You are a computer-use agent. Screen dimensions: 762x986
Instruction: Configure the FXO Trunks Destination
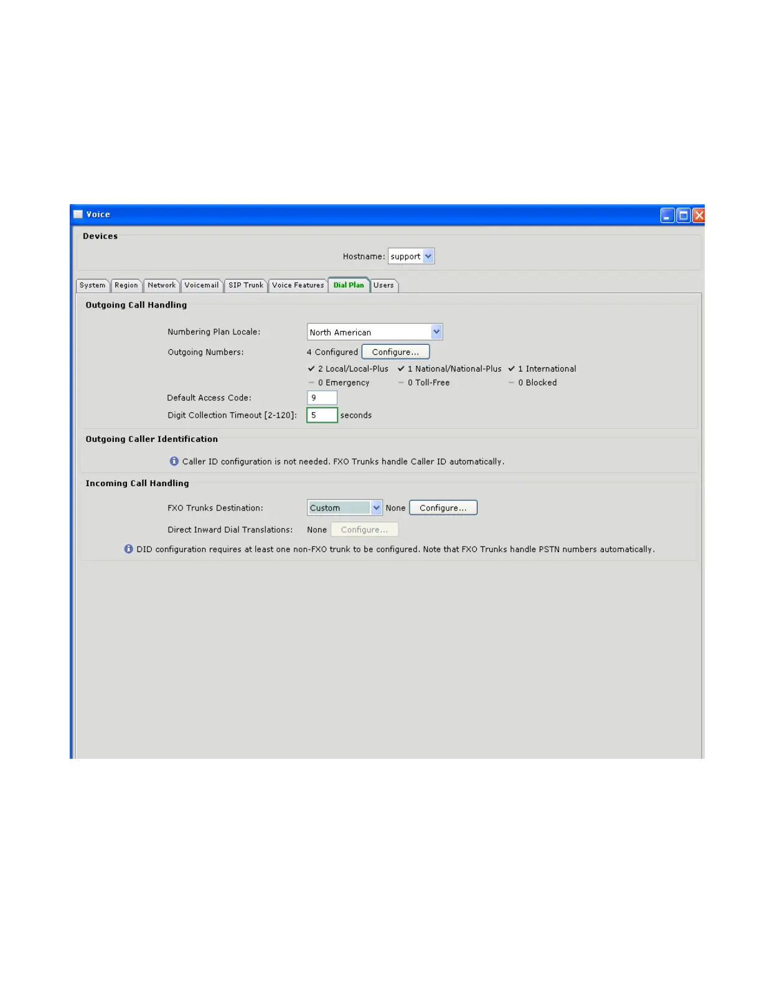click(443, 508)
